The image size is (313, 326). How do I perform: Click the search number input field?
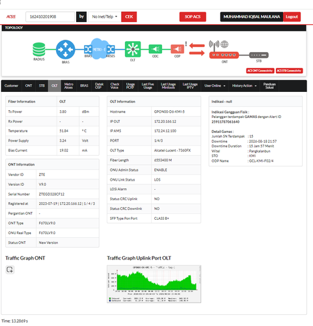[x=50, y=17]
